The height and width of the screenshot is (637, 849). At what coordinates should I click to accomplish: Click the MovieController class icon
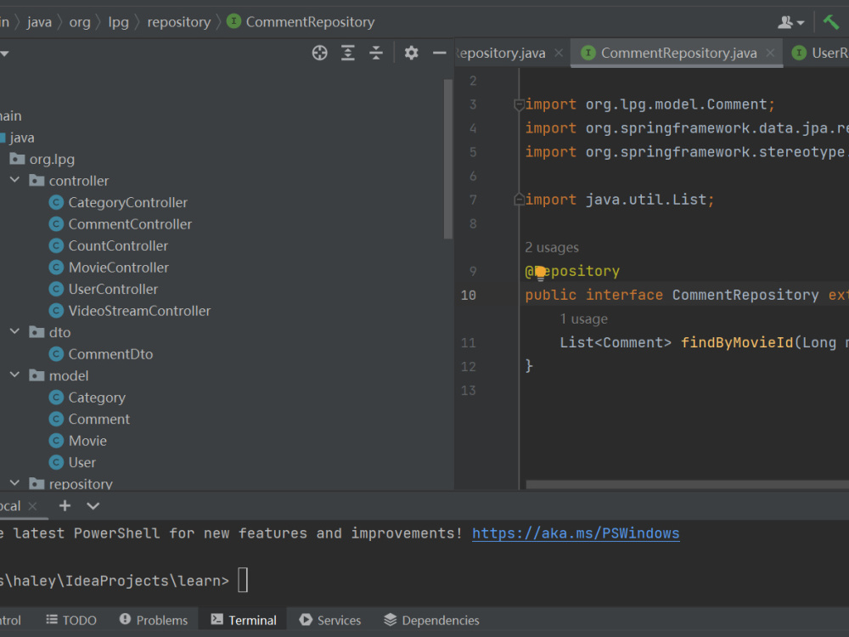point(56,268)
